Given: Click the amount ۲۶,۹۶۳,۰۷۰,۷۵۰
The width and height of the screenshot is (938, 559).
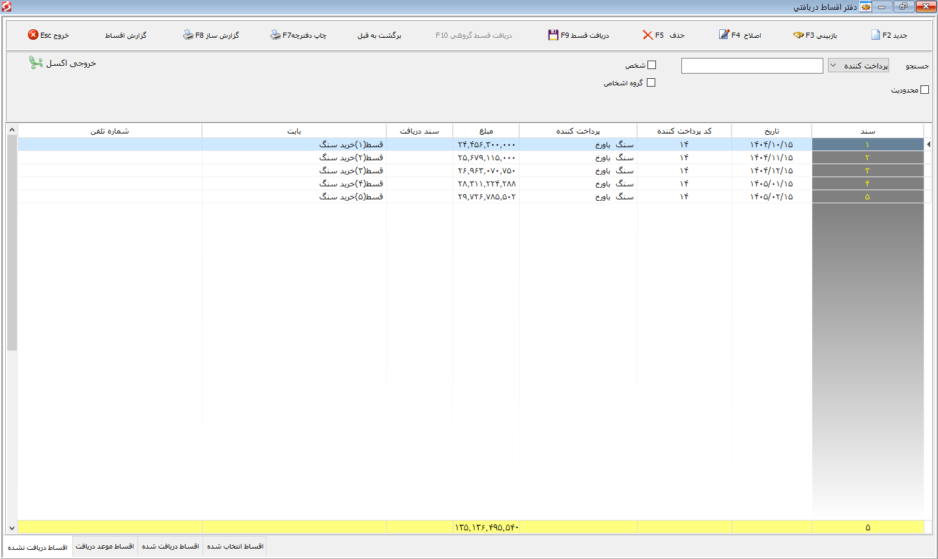Looking at the screenshot, I should [x=486, y=171].
